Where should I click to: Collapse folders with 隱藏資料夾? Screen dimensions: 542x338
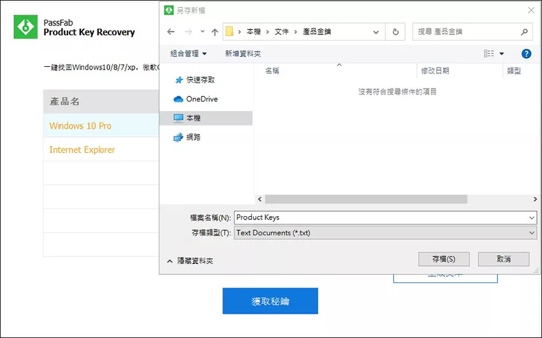pyautogui.click(x=190, y=261)
